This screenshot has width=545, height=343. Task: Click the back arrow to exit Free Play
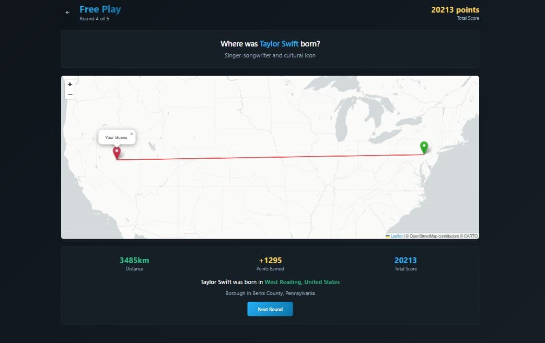click(x=67, y=12)
